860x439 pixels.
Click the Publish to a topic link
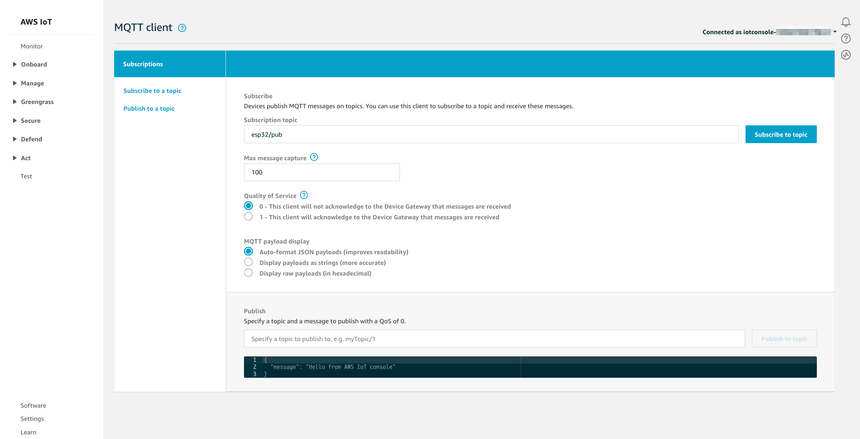tap(149, 109)
